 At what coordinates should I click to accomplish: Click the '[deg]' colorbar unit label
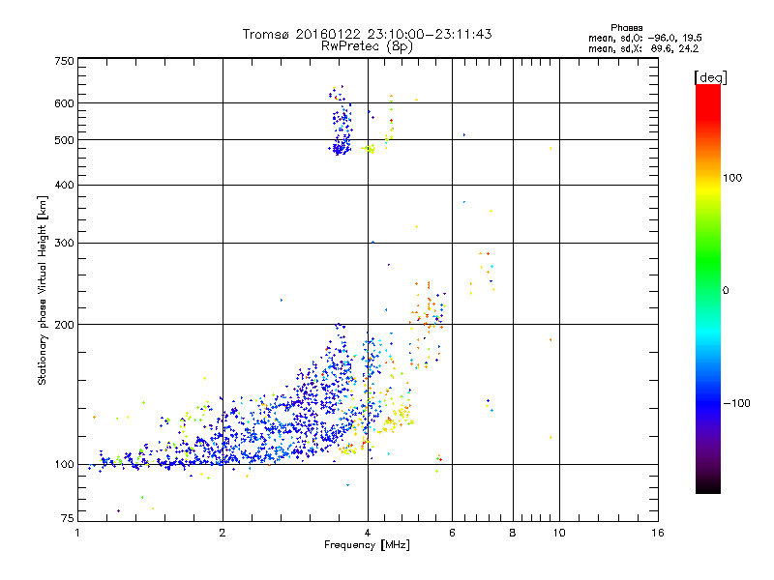pos(710,77)
